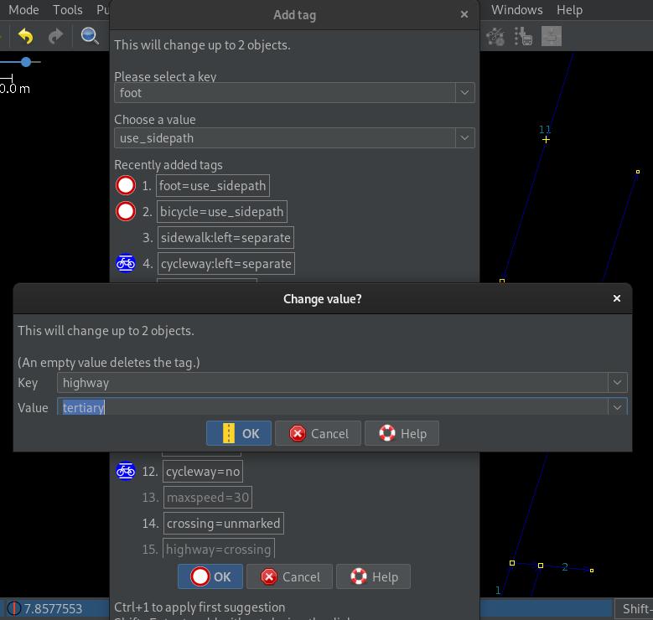Click the no-access icon beside bicycle=use_sidepath

click(126, 211)
